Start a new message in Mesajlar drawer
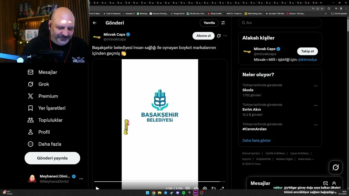The width and height of the screenshot is (349, 196). coord(326,183)
